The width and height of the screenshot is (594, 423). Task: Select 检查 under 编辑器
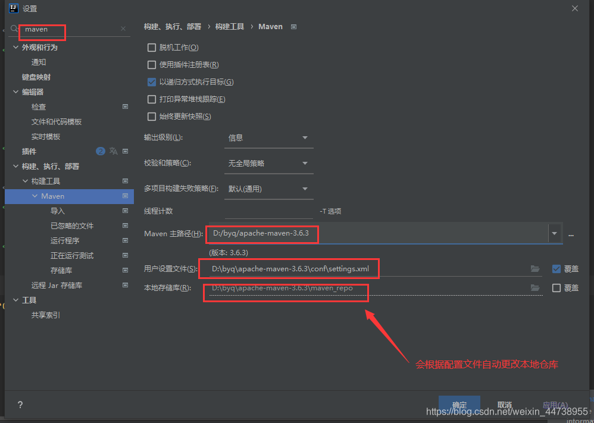coord(39,107)
